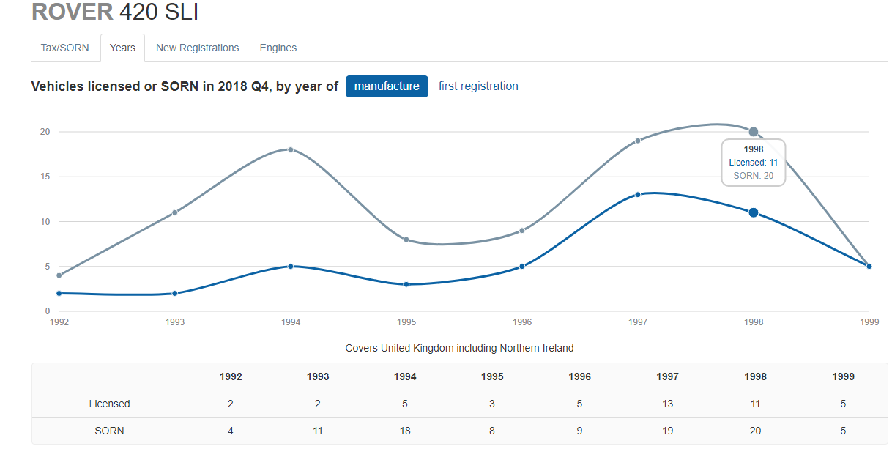Click SORN value 9 for 1996
Screen dimensions: 892x449
[579, 431]
